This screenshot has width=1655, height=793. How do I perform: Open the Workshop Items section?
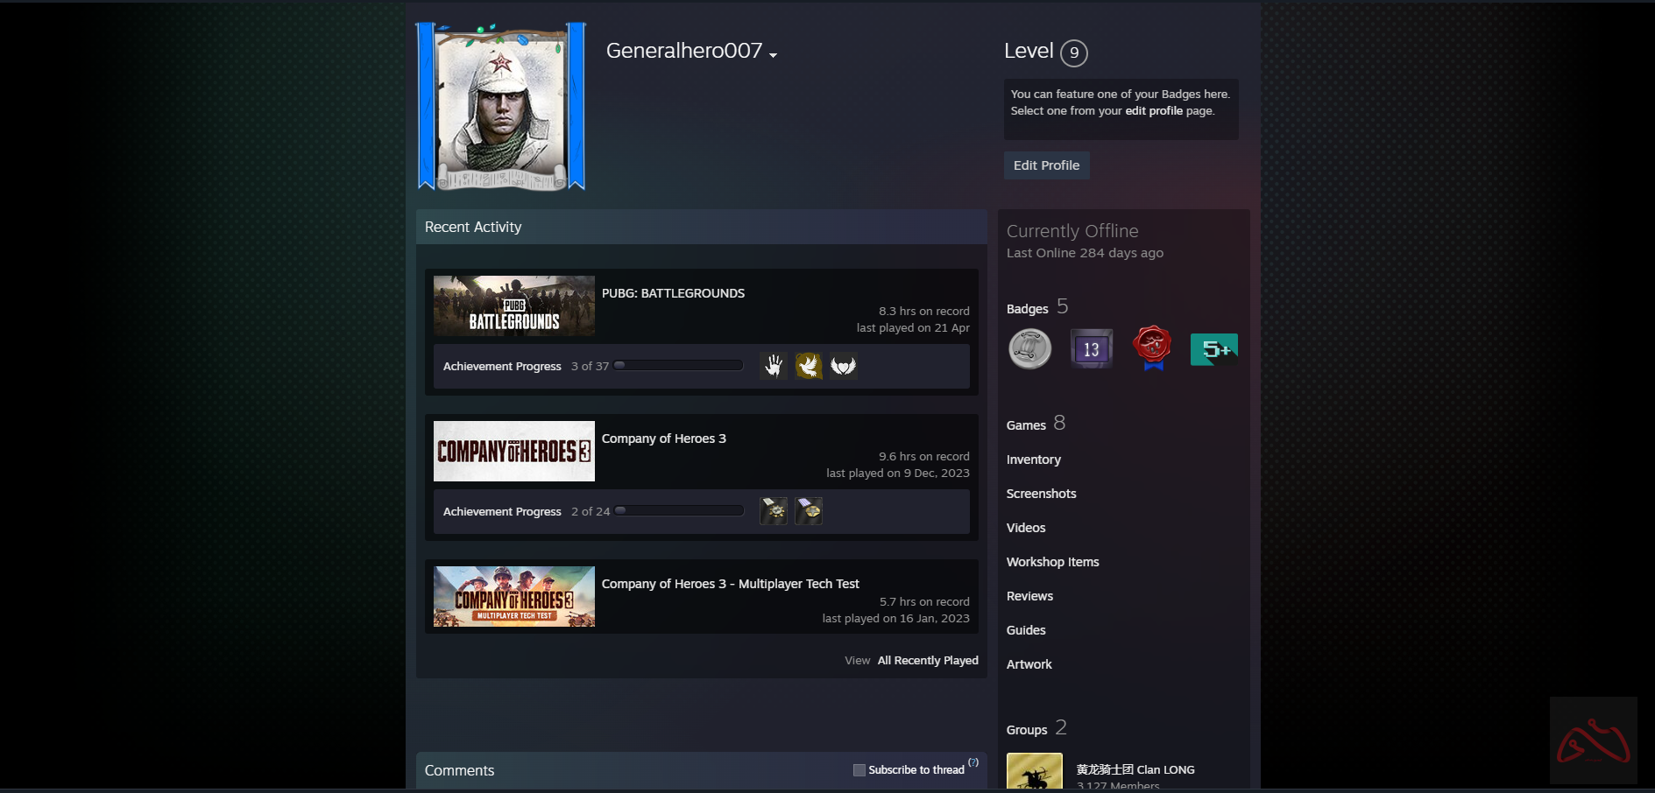click(1052, 561)
